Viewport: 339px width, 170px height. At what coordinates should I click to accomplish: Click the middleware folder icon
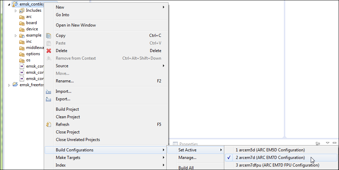click(x=22, y=48)
